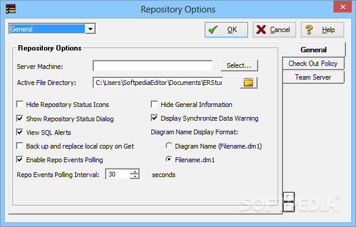Select the General combo box field

47,29
